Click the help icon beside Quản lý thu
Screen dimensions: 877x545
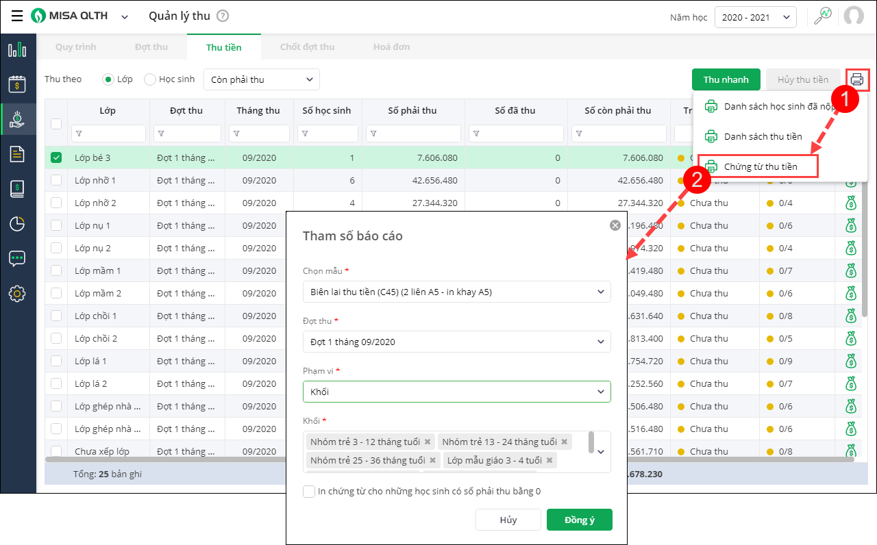[223, 16]
